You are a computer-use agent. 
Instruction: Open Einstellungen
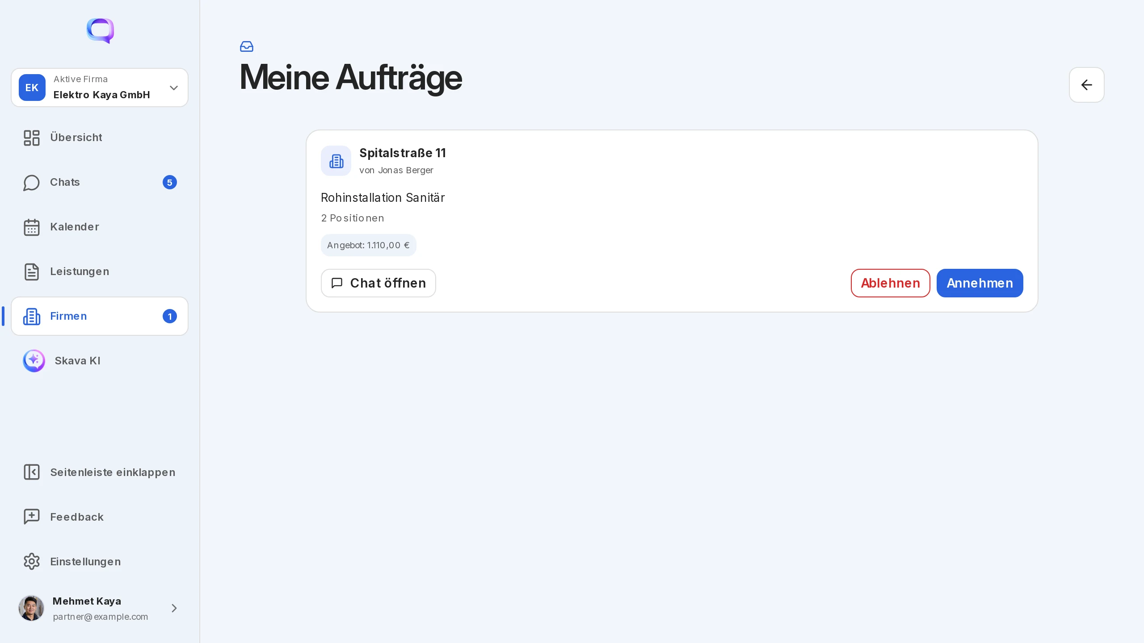click(x=100, y=561)
